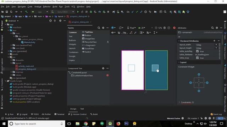Click the red warnings/errors indicator in design toolbar
The image size is (227, 127).
click(x=174, y=28)
